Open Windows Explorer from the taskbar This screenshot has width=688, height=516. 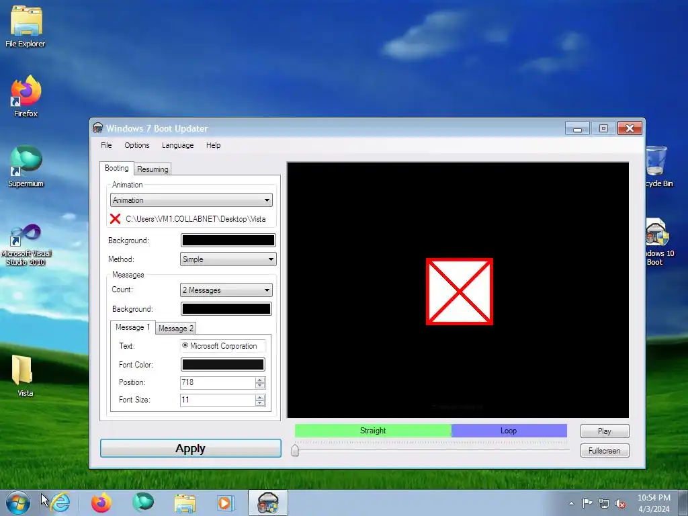tap(185, 503)
